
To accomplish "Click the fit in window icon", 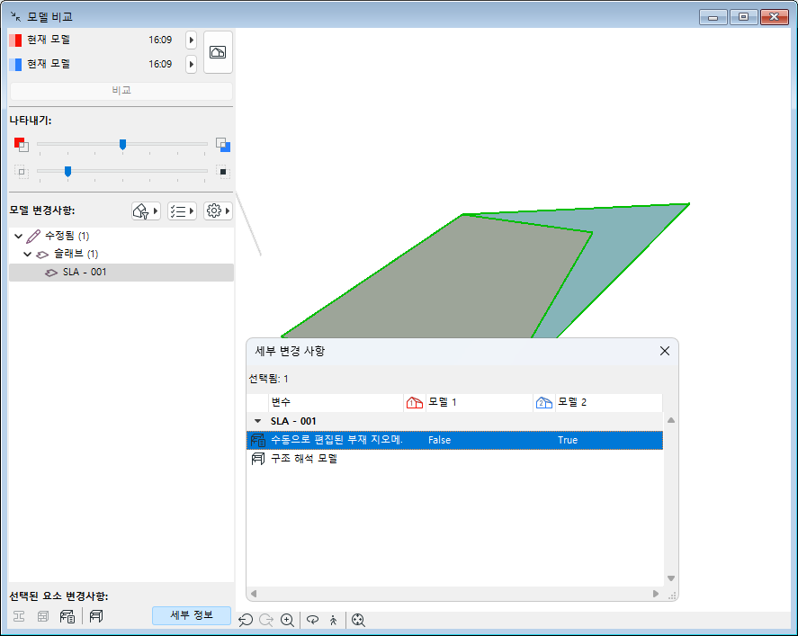I will (358, 620).
